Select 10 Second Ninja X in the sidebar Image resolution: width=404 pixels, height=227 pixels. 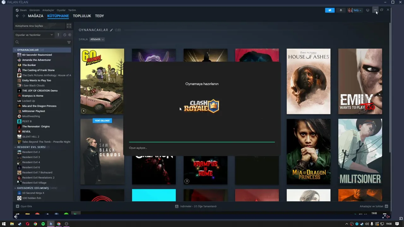33,193
